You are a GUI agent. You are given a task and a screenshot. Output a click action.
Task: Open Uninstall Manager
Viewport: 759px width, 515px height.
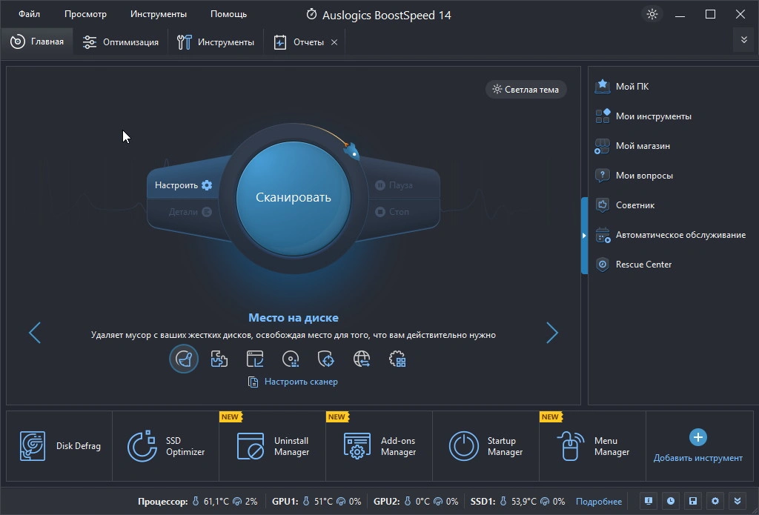273,446
